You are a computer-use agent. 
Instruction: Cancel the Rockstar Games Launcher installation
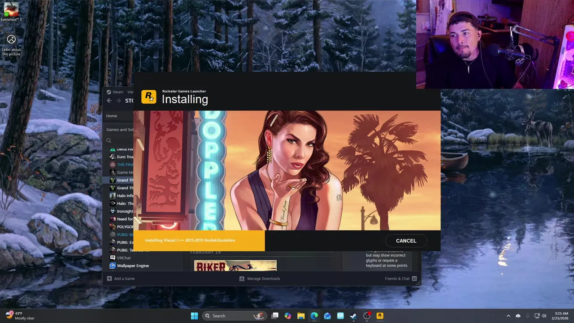point(406,241)
